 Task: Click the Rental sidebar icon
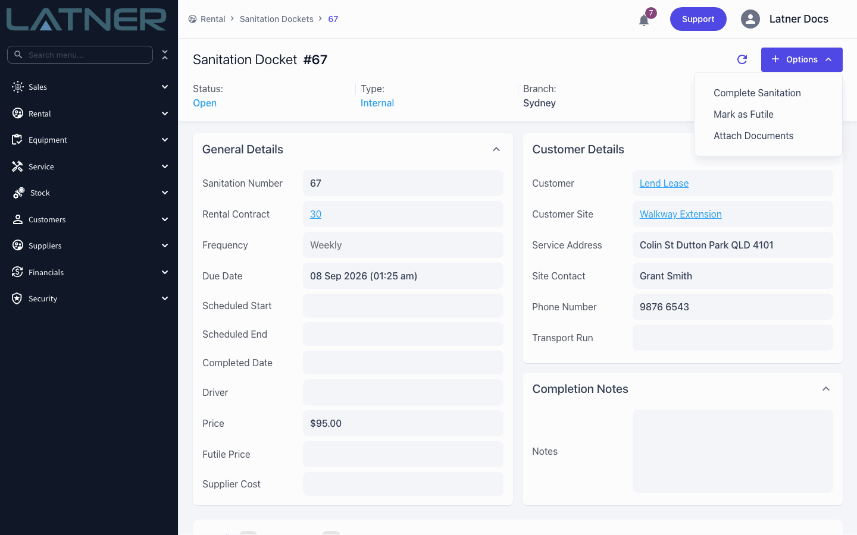click(x=18, y=114)
